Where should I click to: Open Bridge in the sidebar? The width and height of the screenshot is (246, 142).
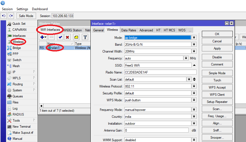pyautogui.click(x=17, y=48)
